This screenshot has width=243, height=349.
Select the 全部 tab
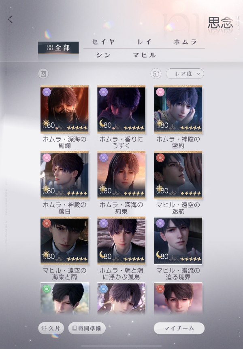click(58, 48)
